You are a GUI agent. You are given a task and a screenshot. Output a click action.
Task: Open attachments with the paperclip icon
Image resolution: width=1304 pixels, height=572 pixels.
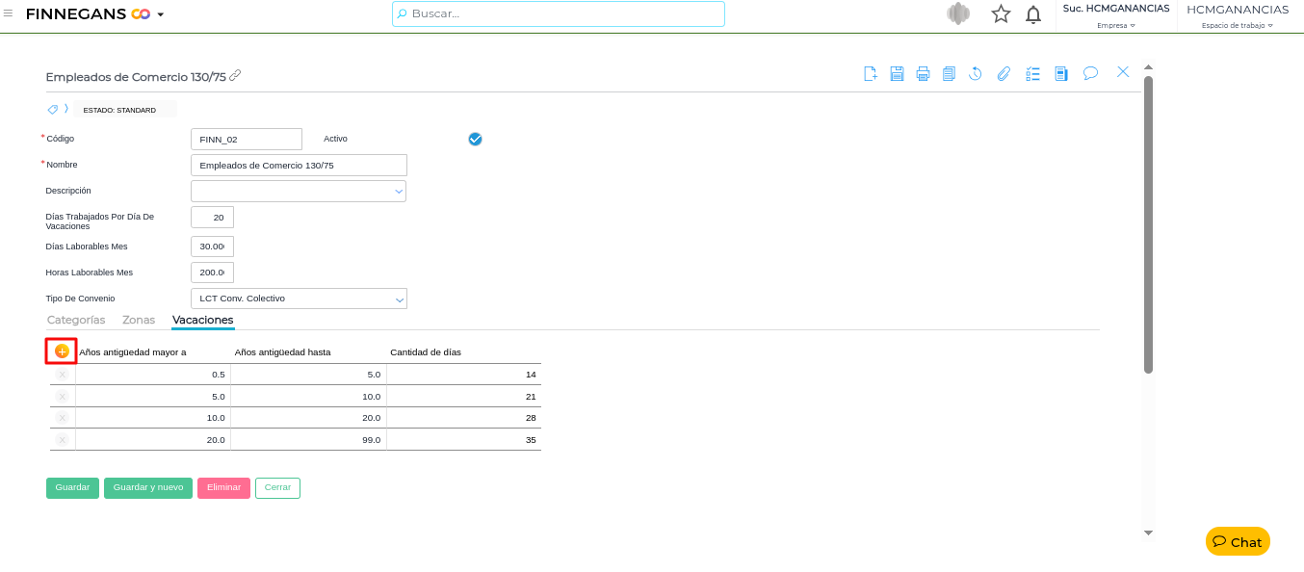(x=1004, y=73)
